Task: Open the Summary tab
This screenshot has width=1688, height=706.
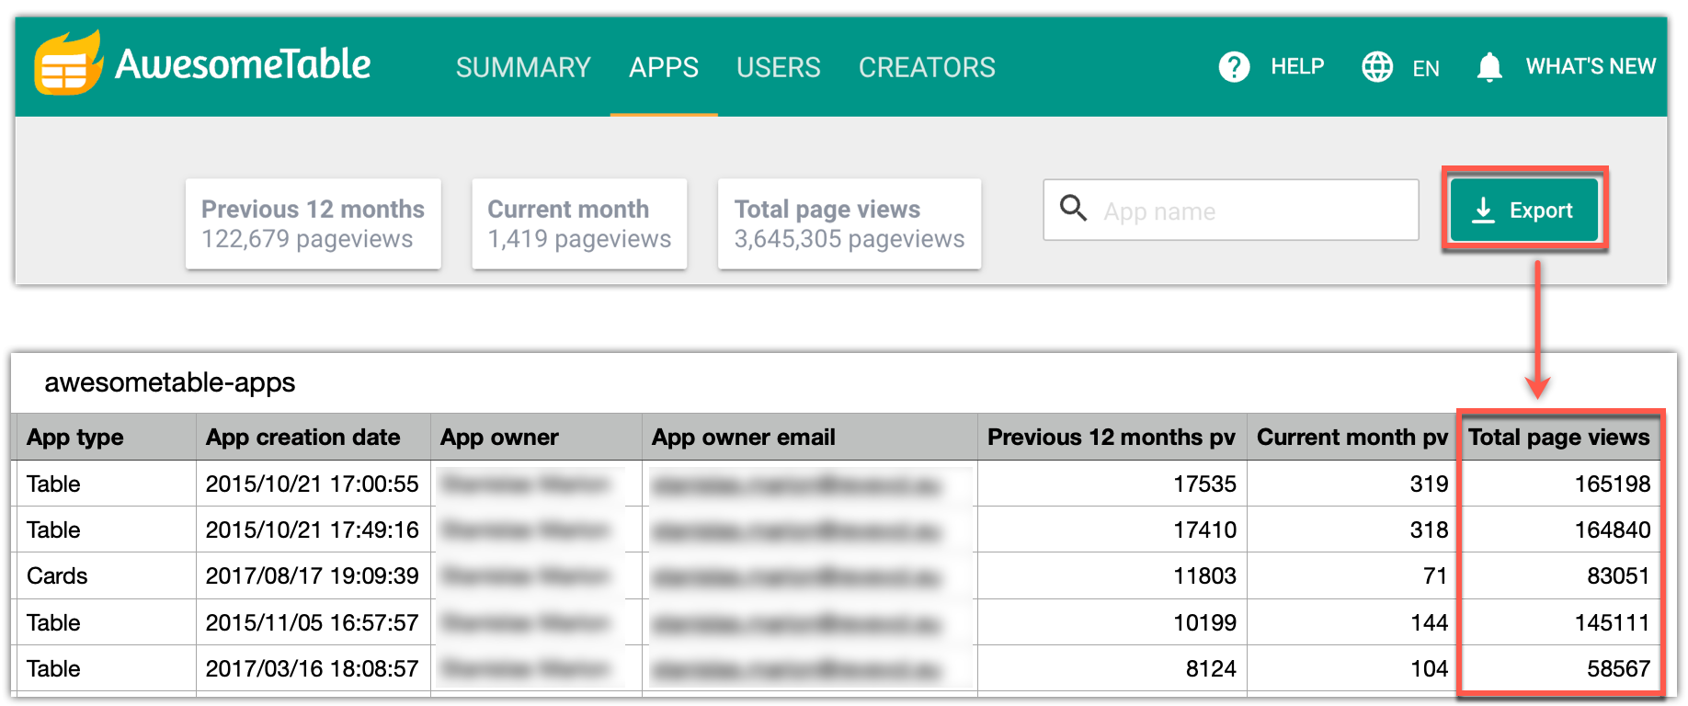Action: [523, 67]
